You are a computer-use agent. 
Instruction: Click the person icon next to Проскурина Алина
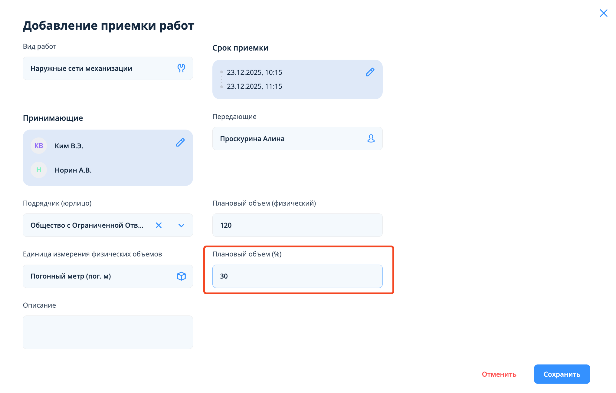371,138
